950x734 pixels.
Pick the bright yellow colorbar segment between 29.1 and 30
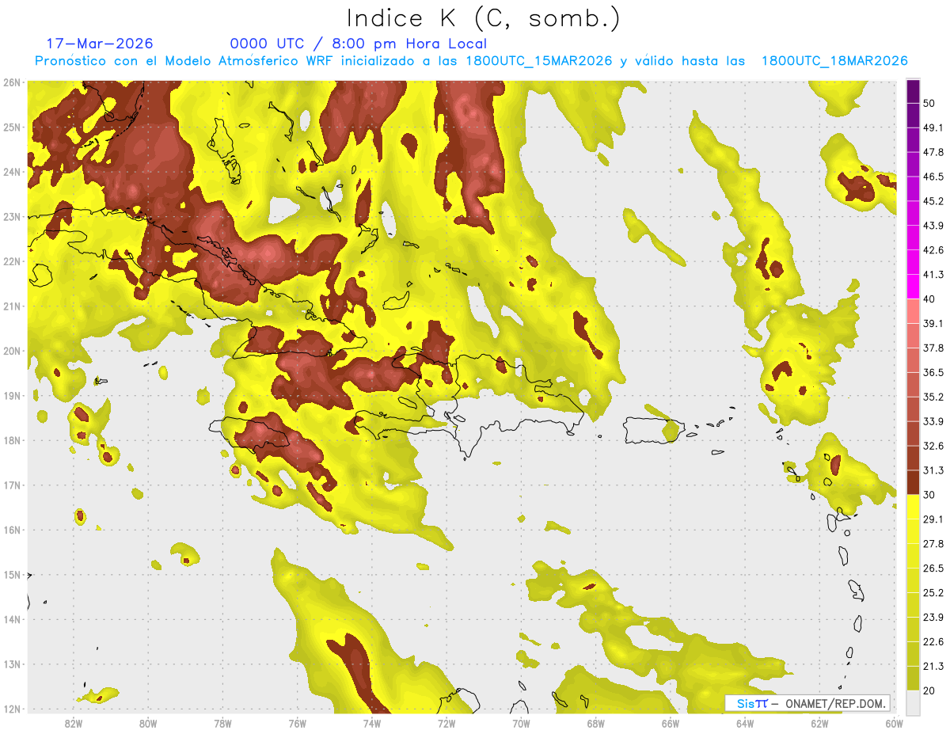pyautogui.click(x=913, y=507)
